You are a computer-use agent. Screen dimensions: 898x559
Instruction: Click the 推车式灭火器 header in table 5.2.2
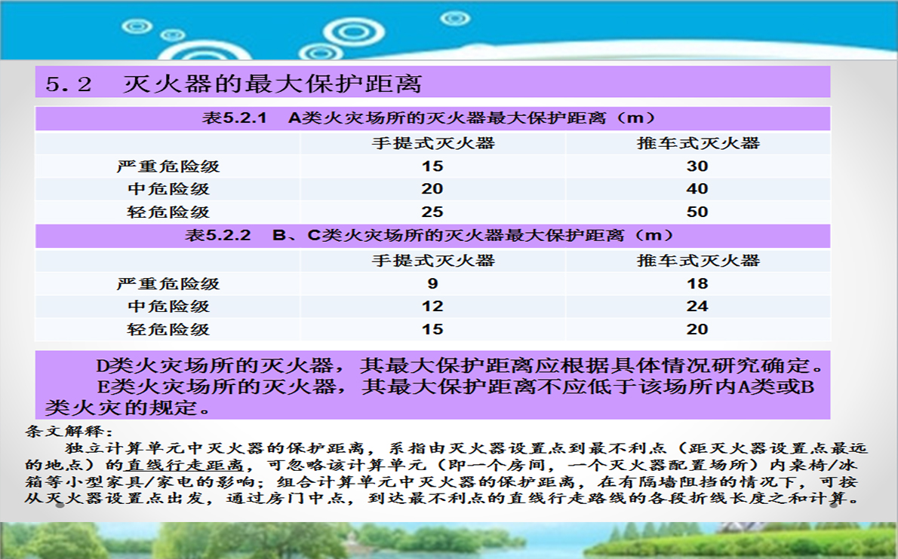pos(697,261)
